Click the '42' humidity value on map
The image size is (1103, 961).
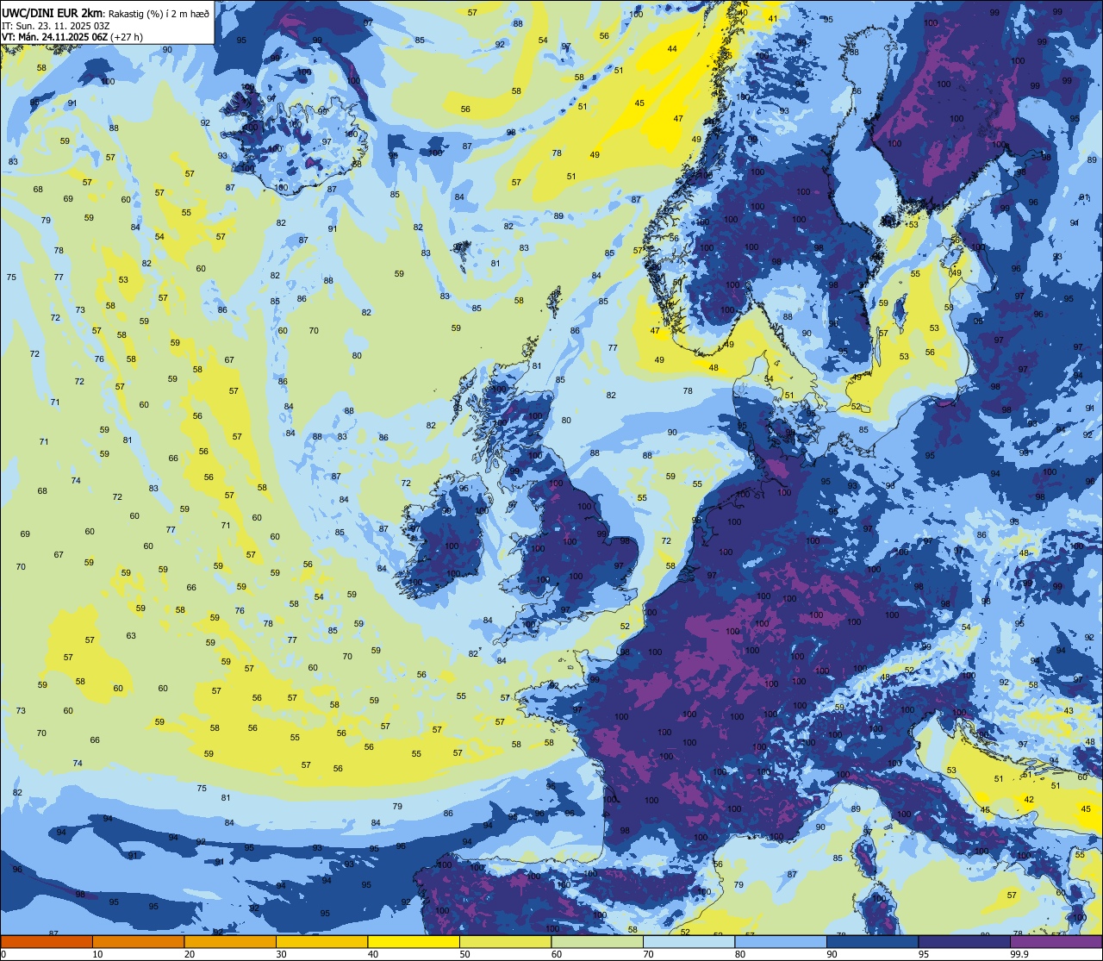coord(1029,800)
